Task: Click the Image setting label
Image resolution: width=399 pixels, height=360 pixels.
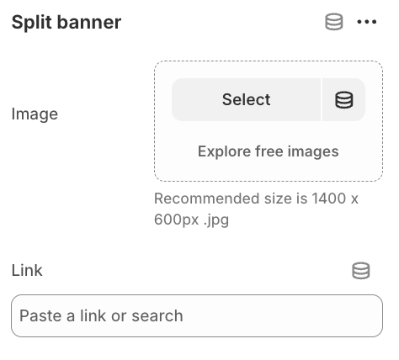Action: (x=35, y=114)
